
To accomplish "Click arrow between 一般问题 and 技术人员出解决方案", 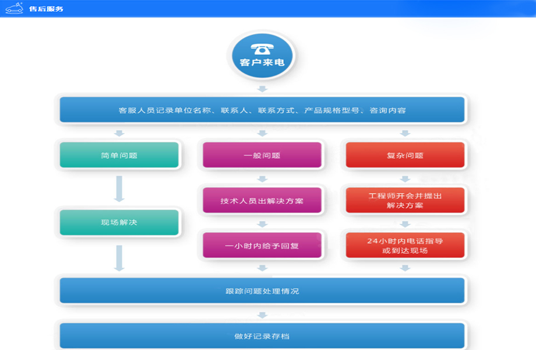I will 262,179.
